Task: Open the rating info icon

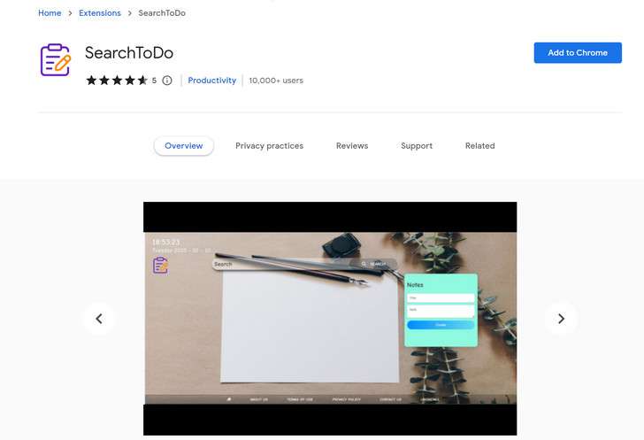Action: 167,81
